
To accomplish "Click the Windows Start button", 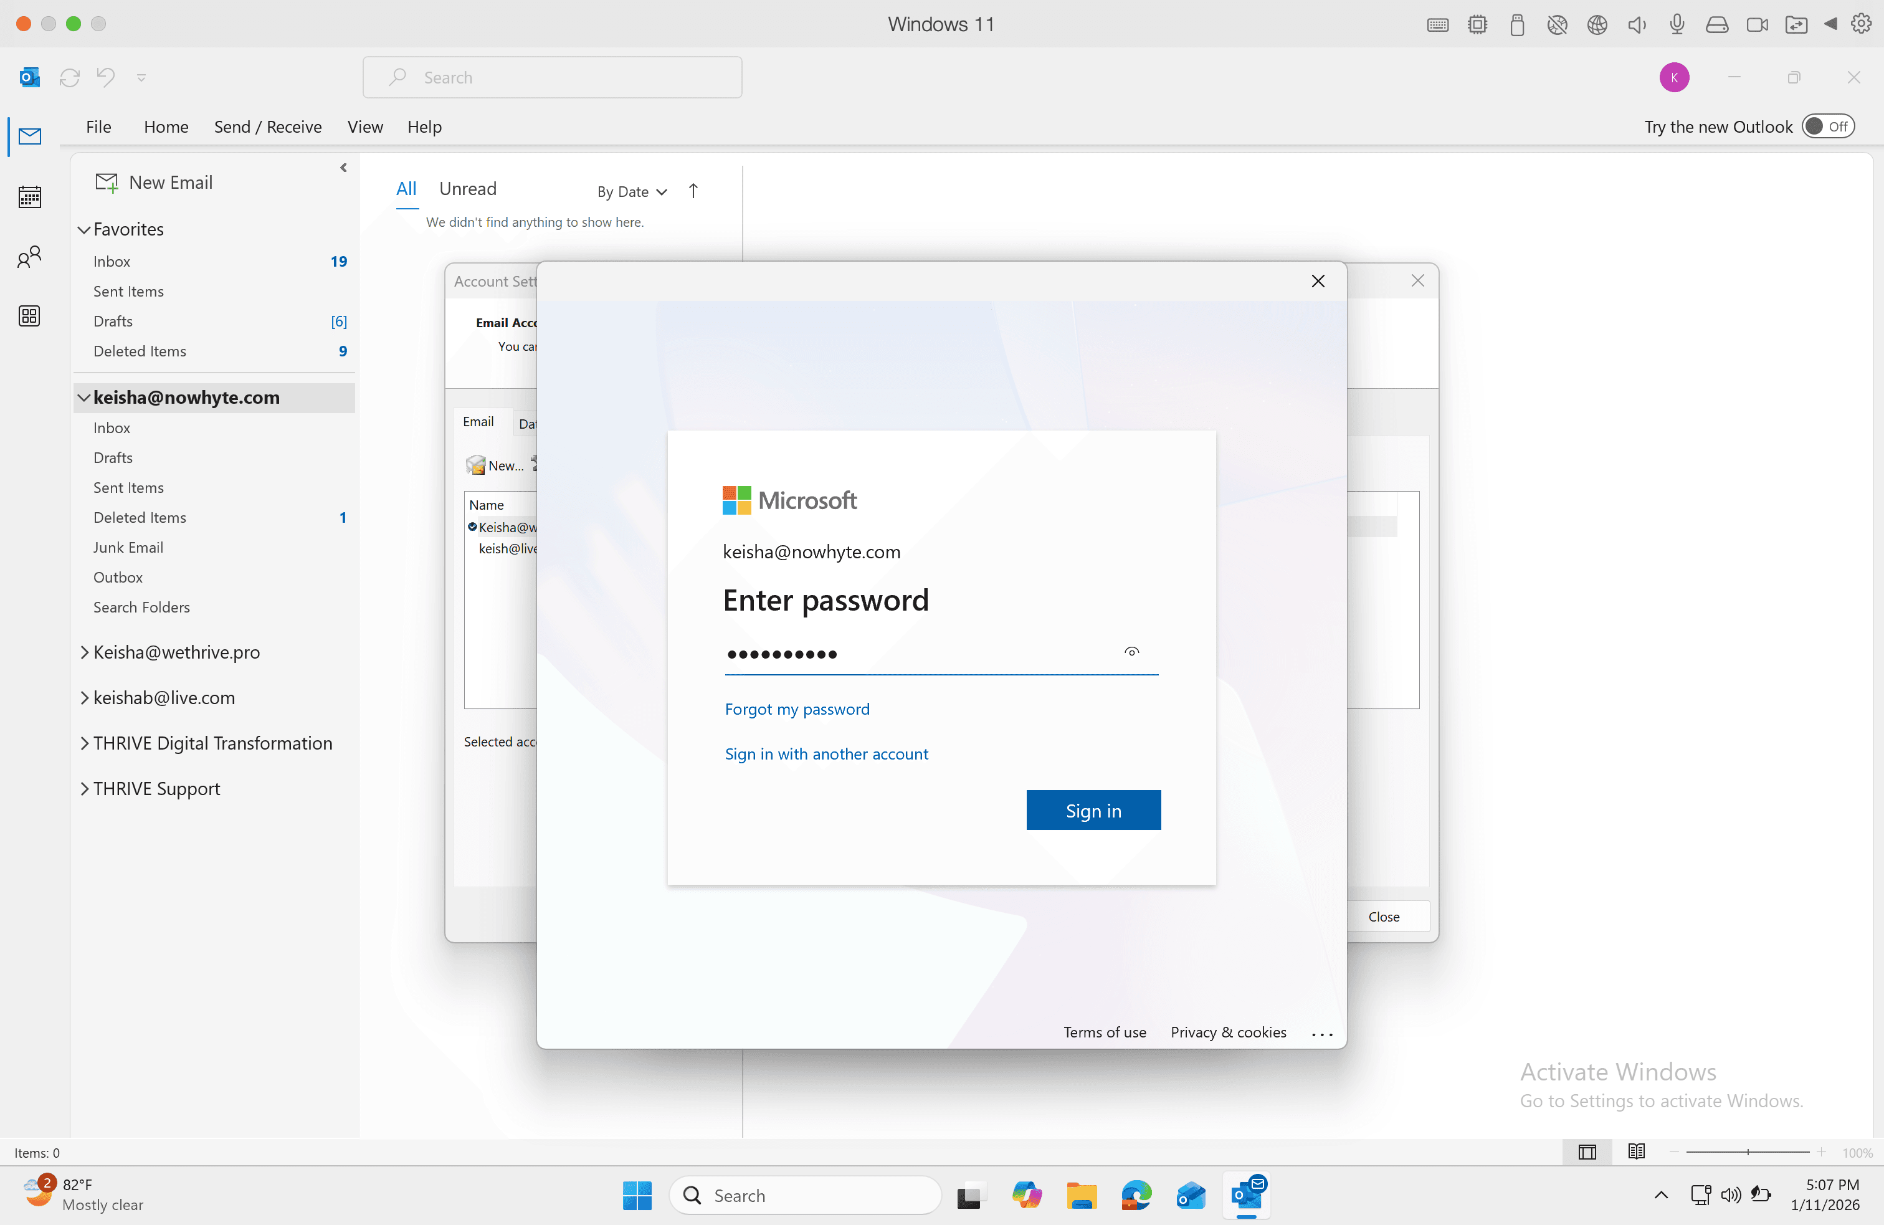I will [637, 1195].
